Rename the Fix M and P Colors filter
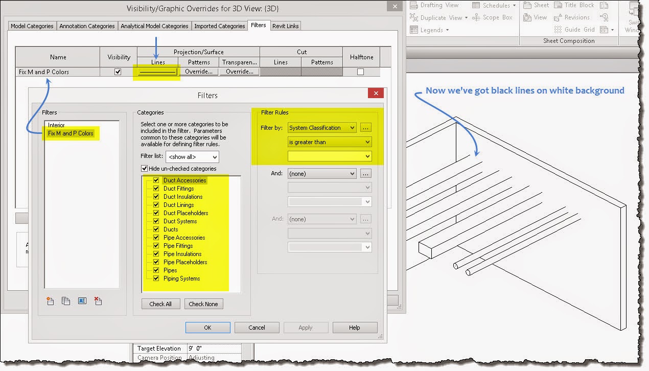The width and height of the screenshot is (649, 371). pyautogui.click(x=82, y=302)
